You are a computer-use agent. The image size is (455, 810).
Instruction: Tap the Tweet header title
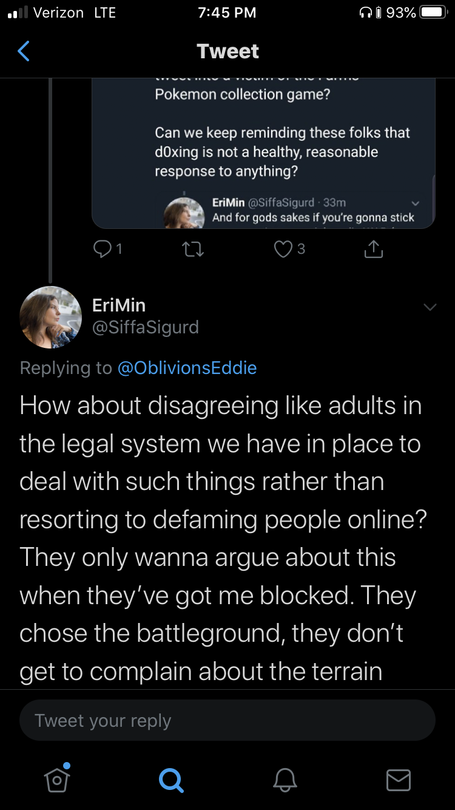click(228, 51)
